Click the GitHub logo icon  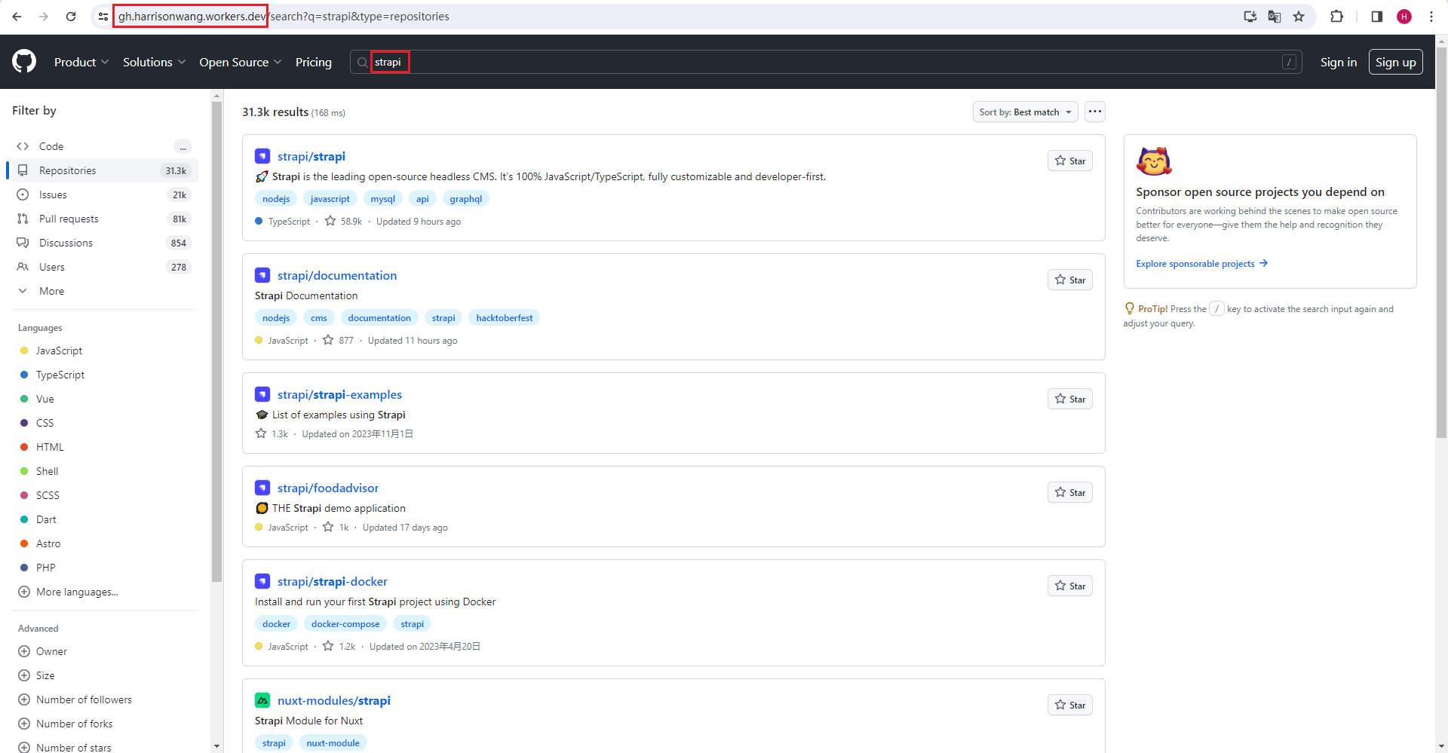tap(24, 62)
